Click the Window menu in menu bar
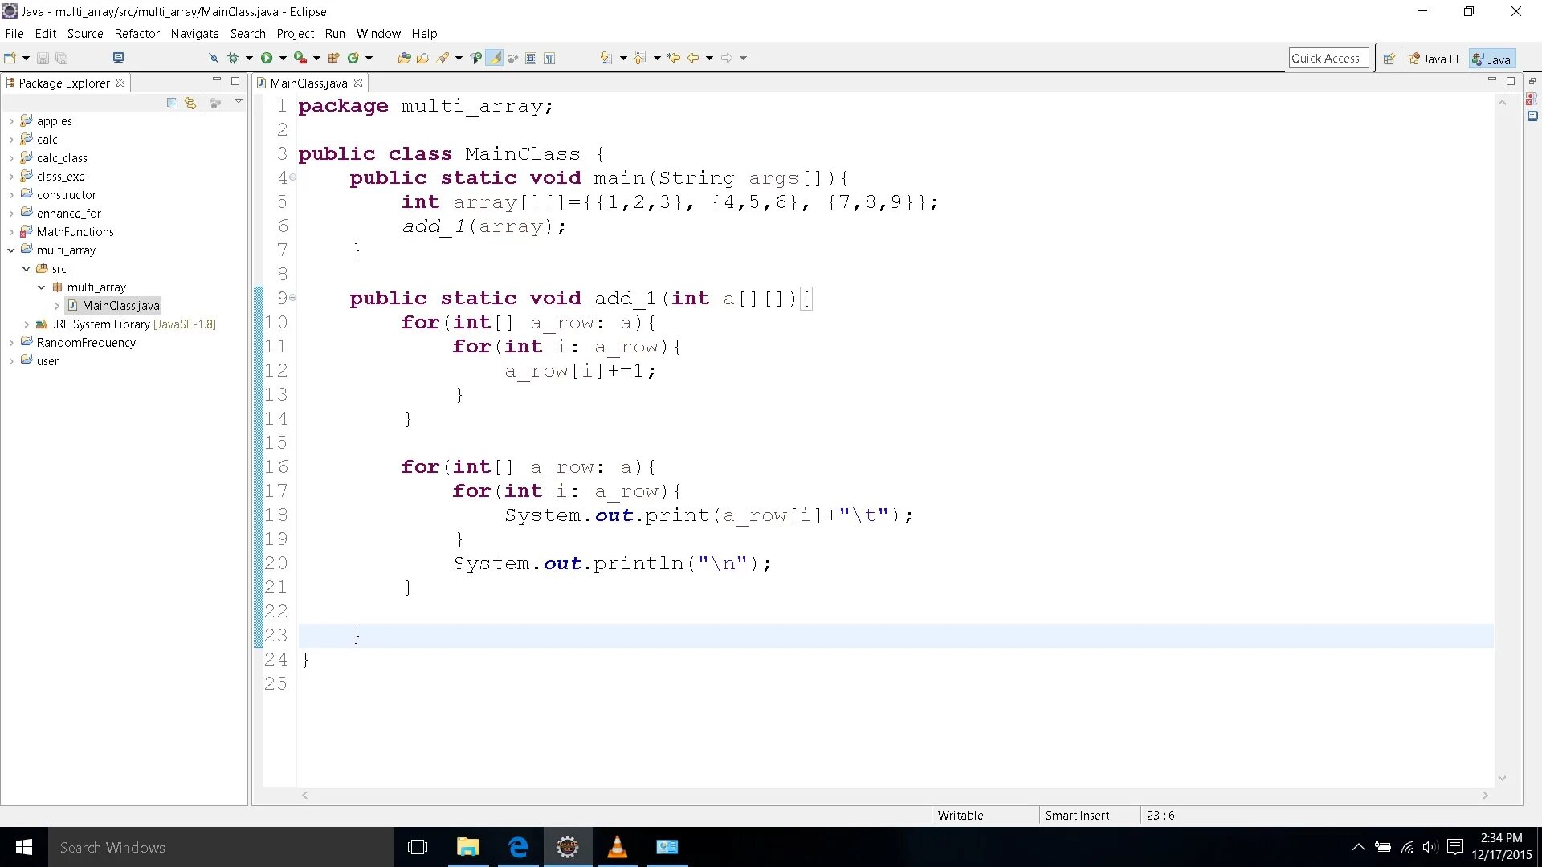Image resolution: width=1542 pixels, height=867 pixels. pyautogui.click(x=378, y=33)
